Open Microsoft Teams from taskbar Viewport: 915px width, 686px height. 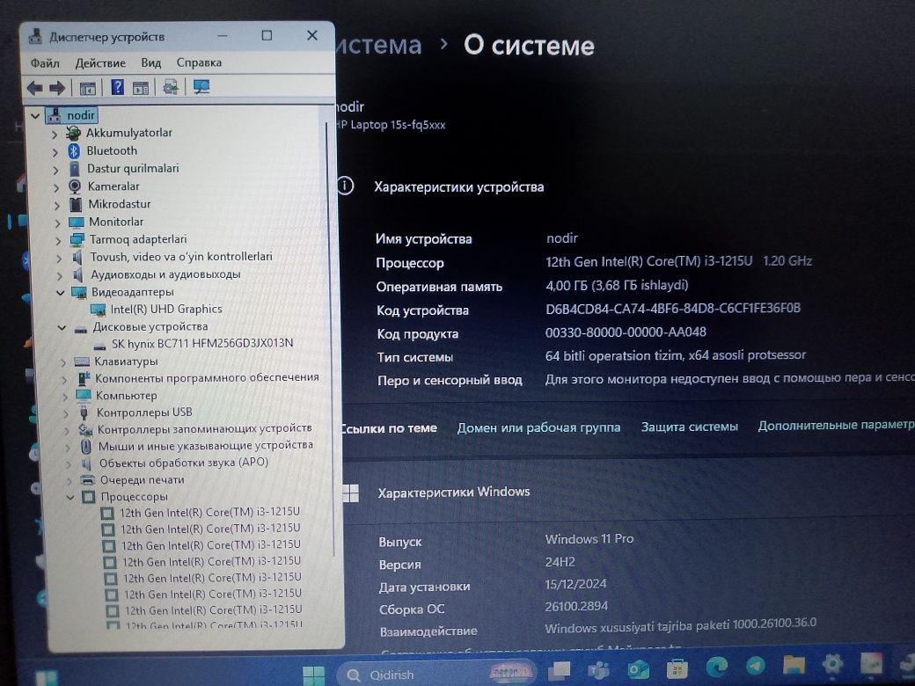(599, 668)
